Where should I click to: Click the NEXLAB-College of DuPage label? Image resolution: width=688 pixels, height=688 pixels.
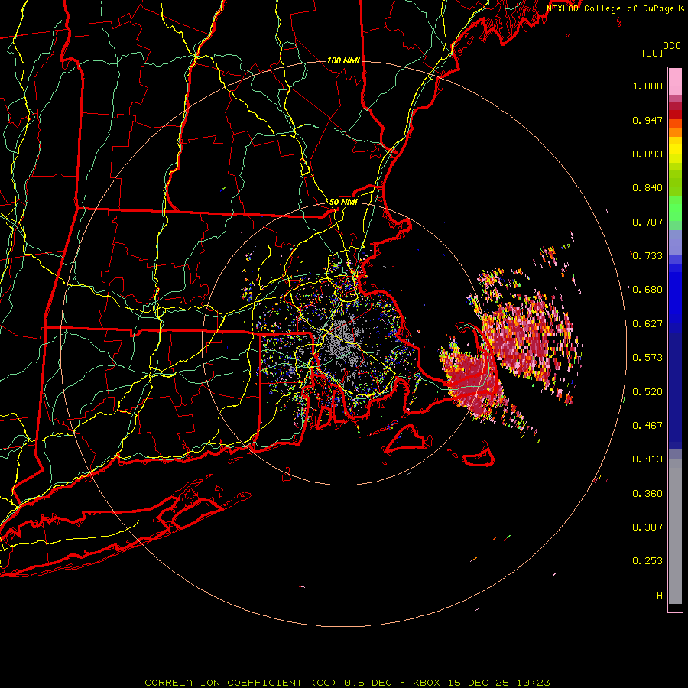[x=612, y=8]
